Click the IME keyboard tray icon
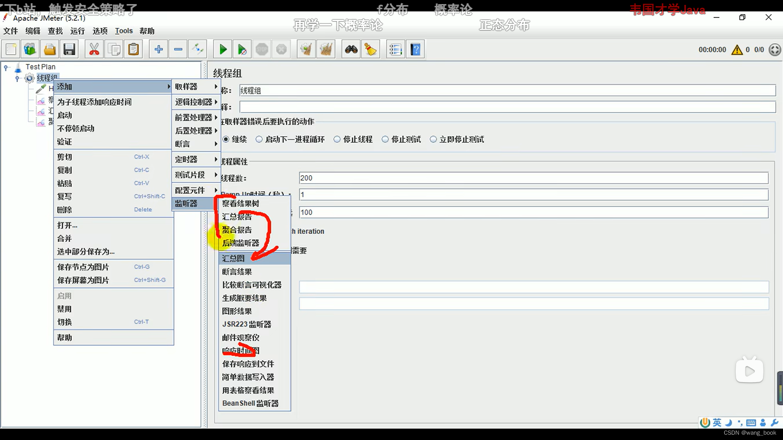Viewport: 783px width, 440px height. (751, 423)
